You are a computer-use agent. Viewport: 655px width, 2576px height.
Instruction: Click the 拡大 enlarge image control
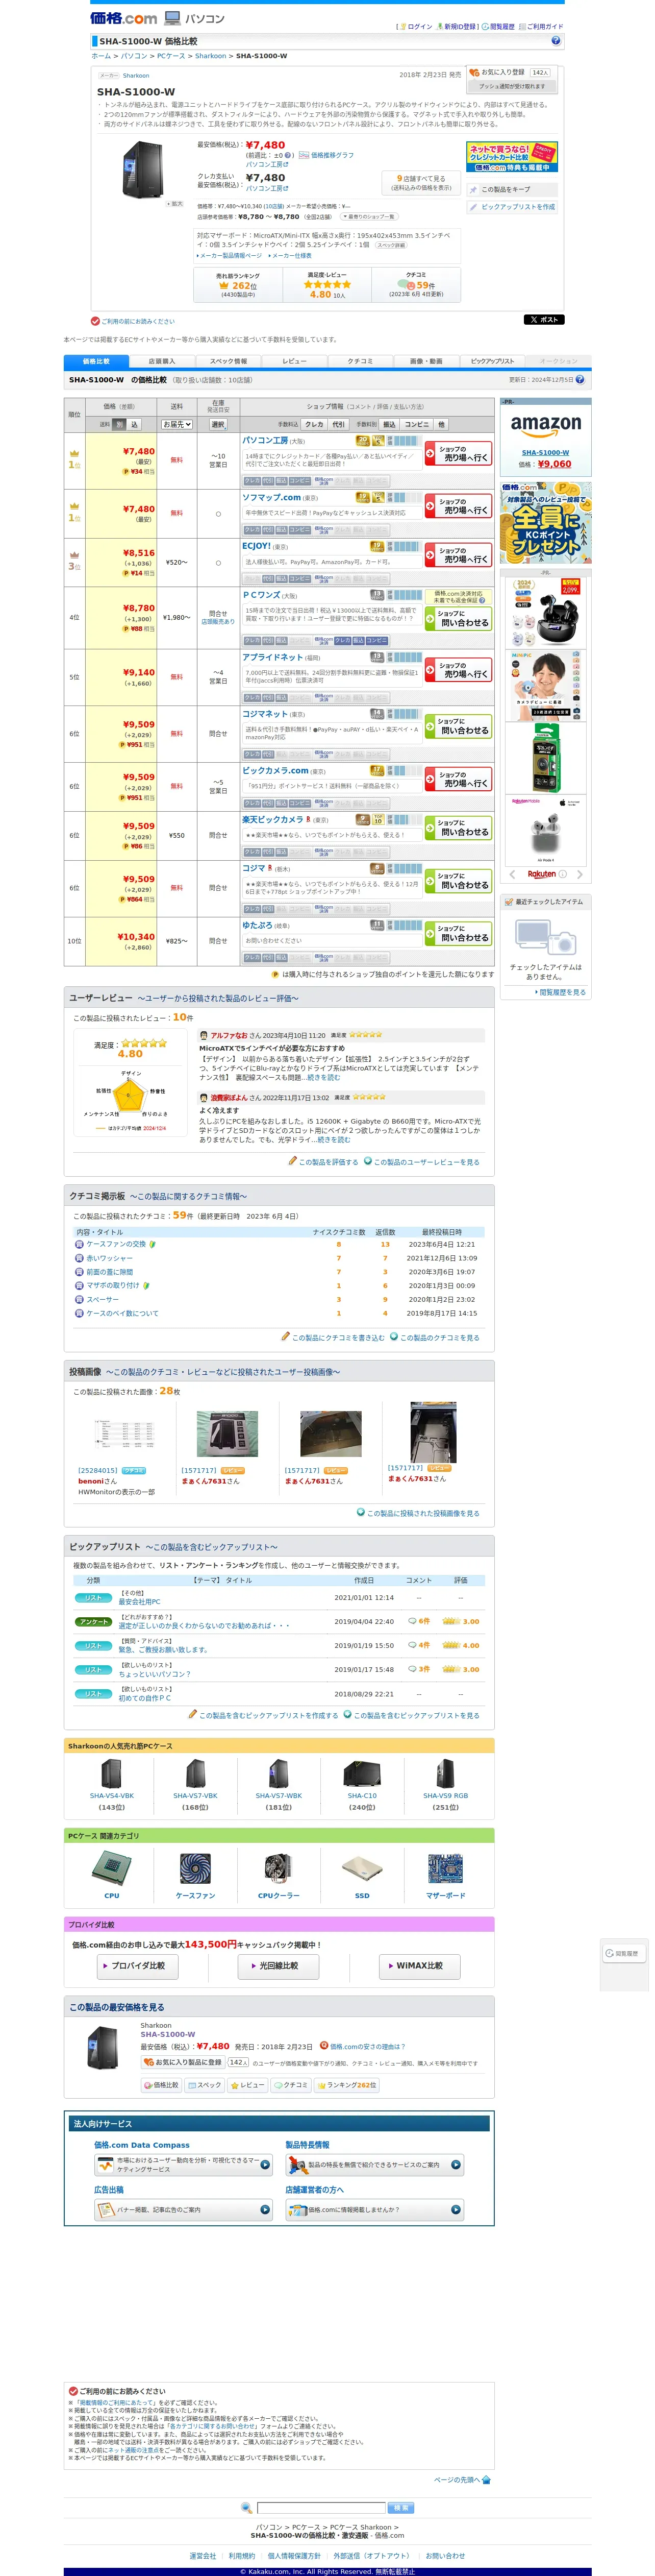click(x=175, y=203)
